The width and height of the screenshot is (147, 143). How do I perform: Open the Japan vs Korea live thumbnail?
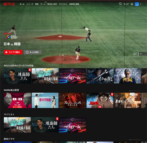pyautogui.click(x=17, y=101)
